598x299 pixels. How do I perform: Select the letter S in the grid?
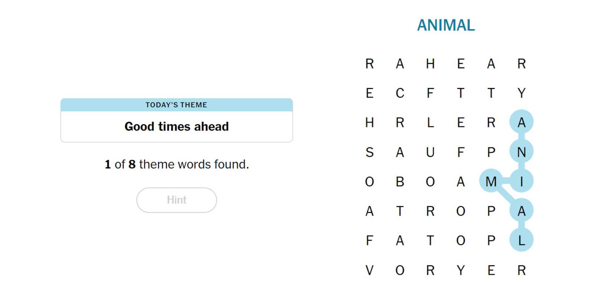(x=369, y=152)
